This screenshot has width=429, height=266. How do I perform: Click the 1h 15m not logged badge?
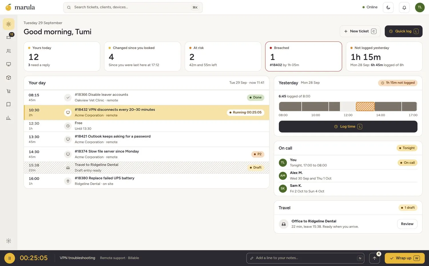398,83
